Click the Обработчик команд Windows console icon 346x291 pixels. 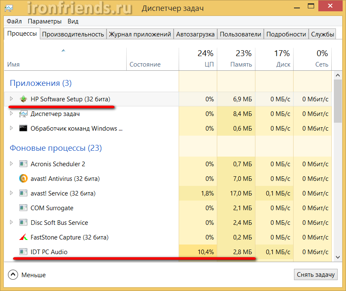coord(23,129)
